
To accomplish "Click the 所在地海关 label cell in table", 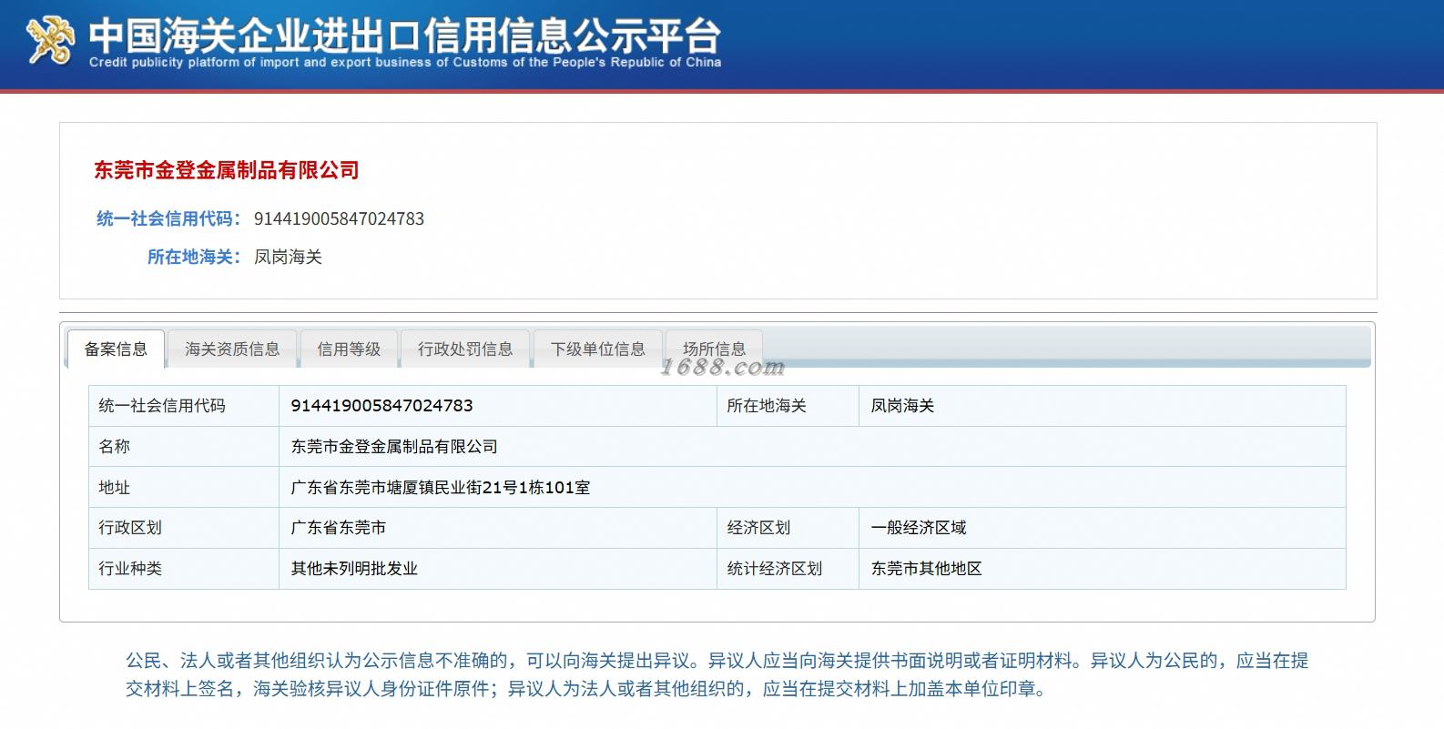I will 788,406.
